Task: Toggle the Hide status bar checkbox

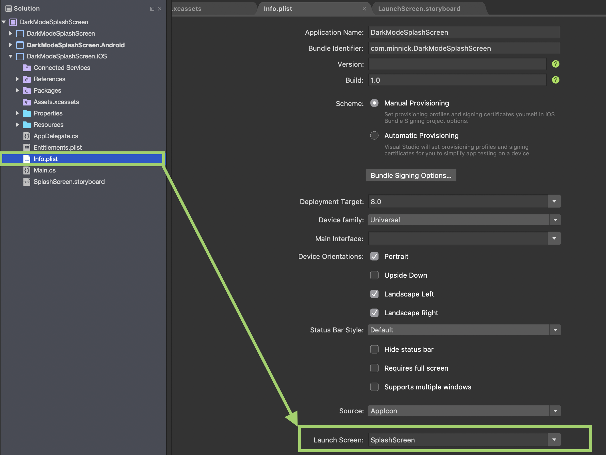Action: [x=374, y=349]
